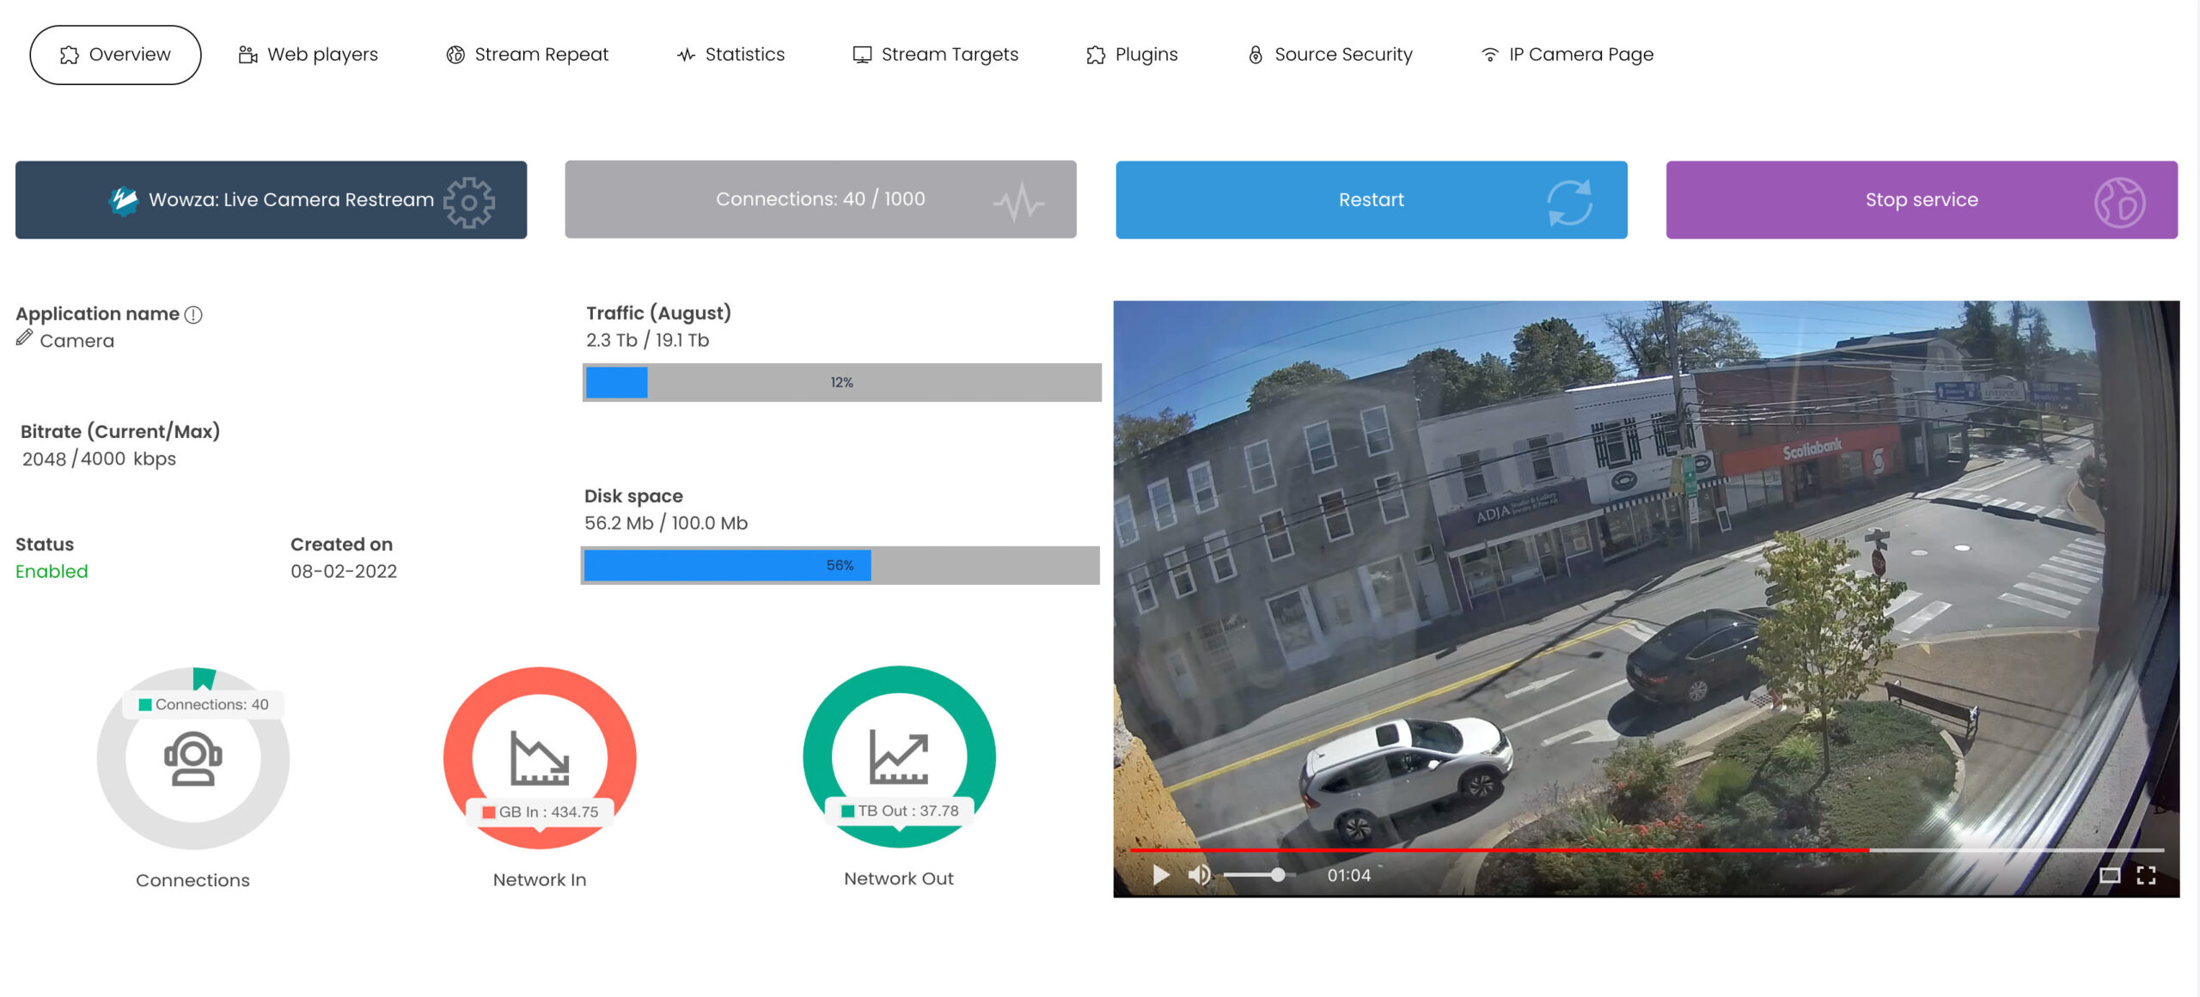
Task: Click the Network Out chart icon
Action: pyautogui.click(x=898, y=756)
